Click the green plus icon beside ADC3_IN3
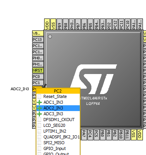Viewport: 146px width, 155px height. pyautogui.click(x=39, y=114)
